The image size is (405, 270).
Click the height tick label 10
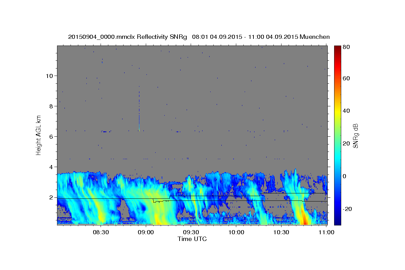click(50, 76)
